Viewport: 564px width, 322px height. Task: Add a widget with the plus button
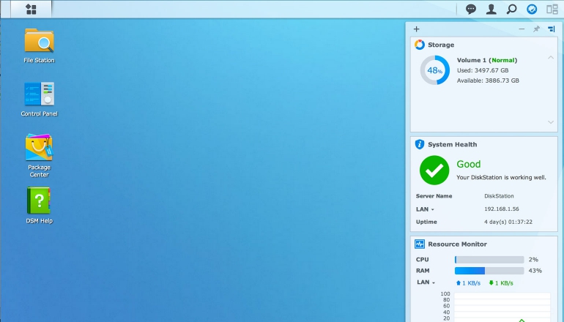point(417,29)
